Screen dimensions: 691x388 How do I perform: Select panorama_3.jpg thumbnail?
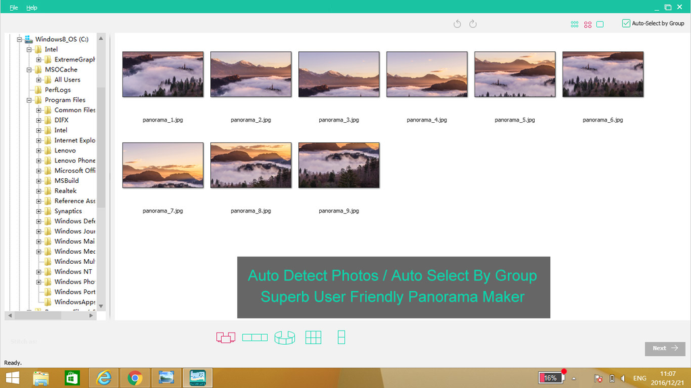tap(339, 74)
